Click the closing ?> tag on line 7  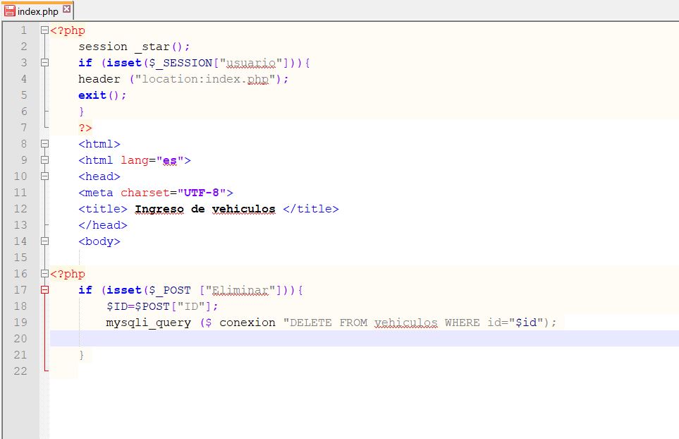pyautogui.click(x=85, y=128)
